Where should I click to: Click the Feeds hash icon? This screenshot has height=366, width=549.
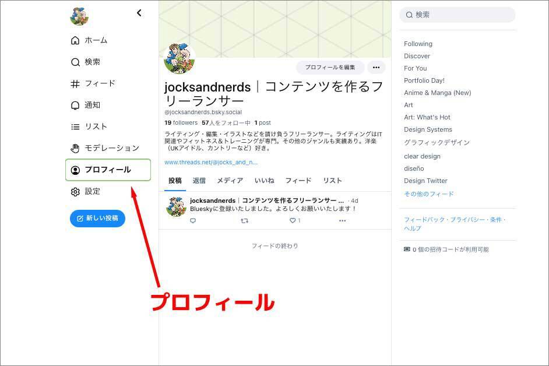pyautogui.click(x=75, y=84)
